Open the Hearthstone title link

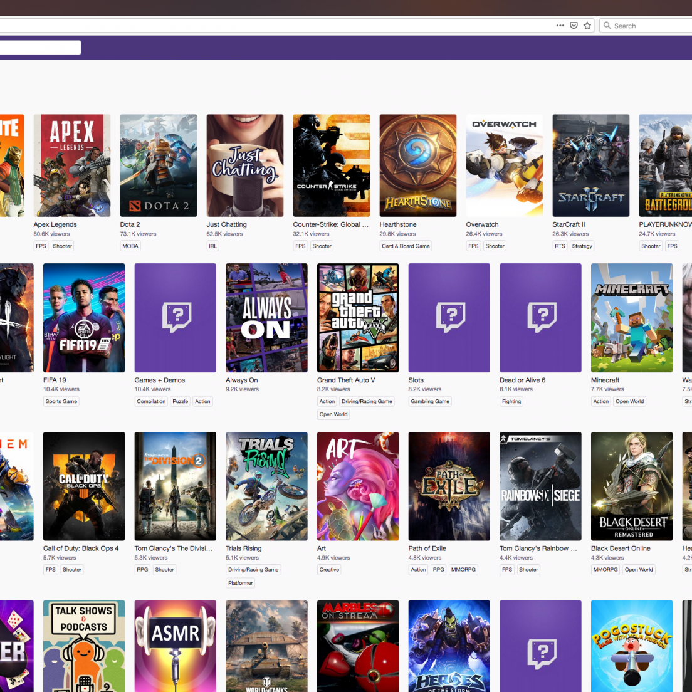pos(398,224)
